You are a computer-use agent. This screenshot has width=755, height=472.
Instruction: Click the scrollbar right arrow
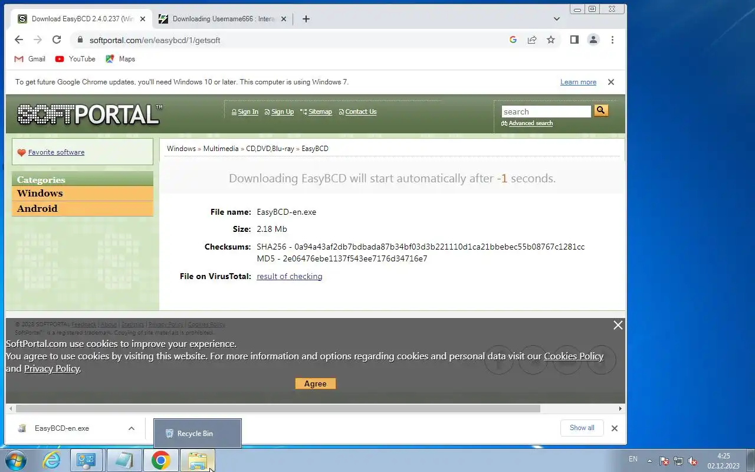(620, 408)
